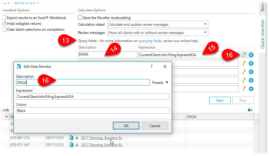Image resolution: width=269 pixels, height=156 pixels.
Task: Click OK in Edit Data Monitor
Action: (x=126, y=126)
